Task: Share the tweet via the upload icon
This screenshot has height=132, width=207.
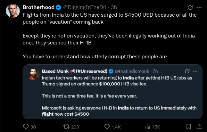Action: pyautogui.click(x=199, y=126)
